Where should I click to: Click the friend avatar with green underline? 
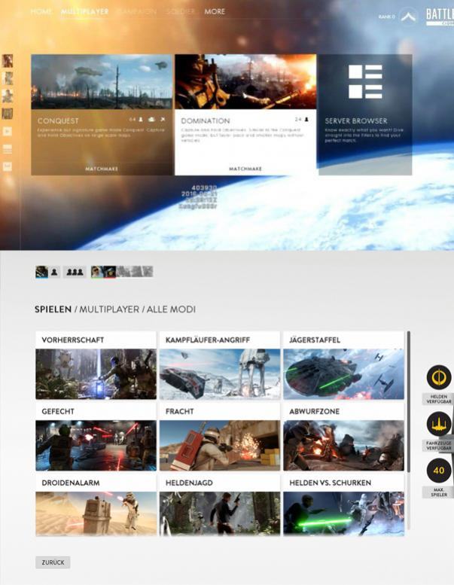click(x=97, y=272)
